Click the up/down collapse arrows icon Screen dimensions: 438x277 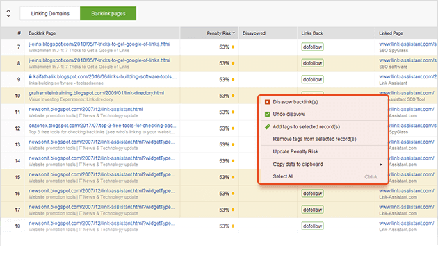8,13
